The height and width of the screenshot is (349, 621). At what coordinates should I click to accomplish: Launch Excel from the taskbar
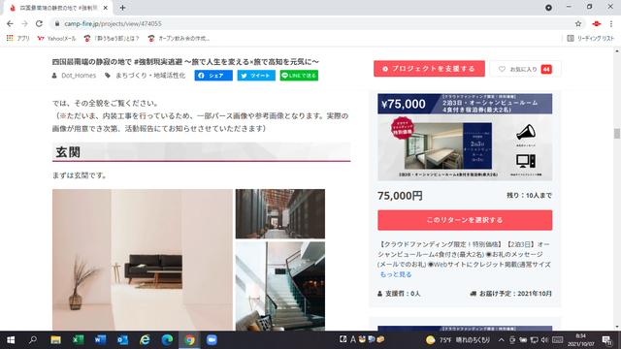point(78,340)
